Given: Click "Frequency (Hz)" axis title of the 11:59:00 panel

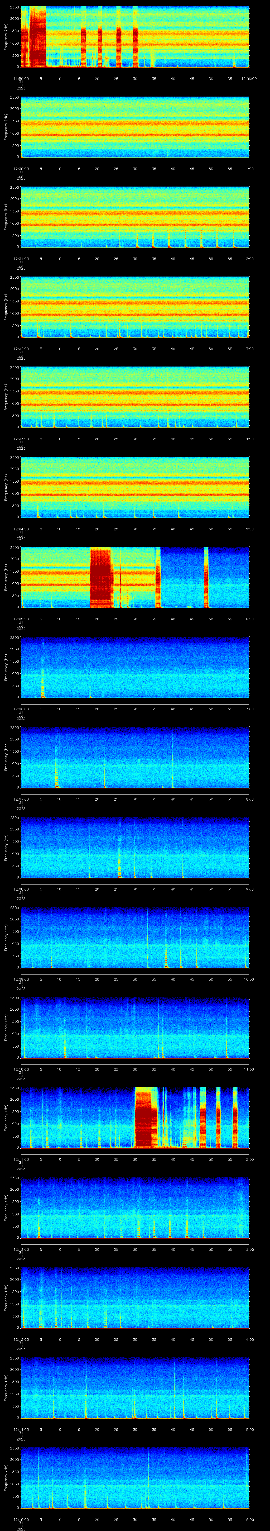Looking at the screenshot, I should (x=6, y=37).
